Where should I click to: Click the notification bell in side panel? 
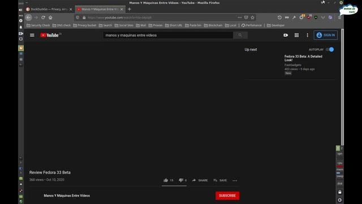pos(21,27)
